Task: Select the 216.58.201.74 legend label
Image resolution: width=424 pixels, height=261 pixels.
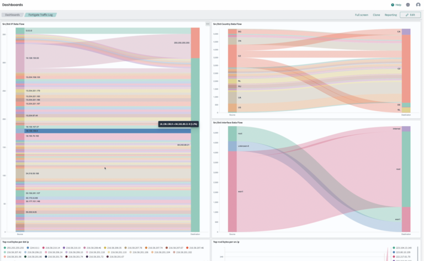Action: (x=76, y=257)
